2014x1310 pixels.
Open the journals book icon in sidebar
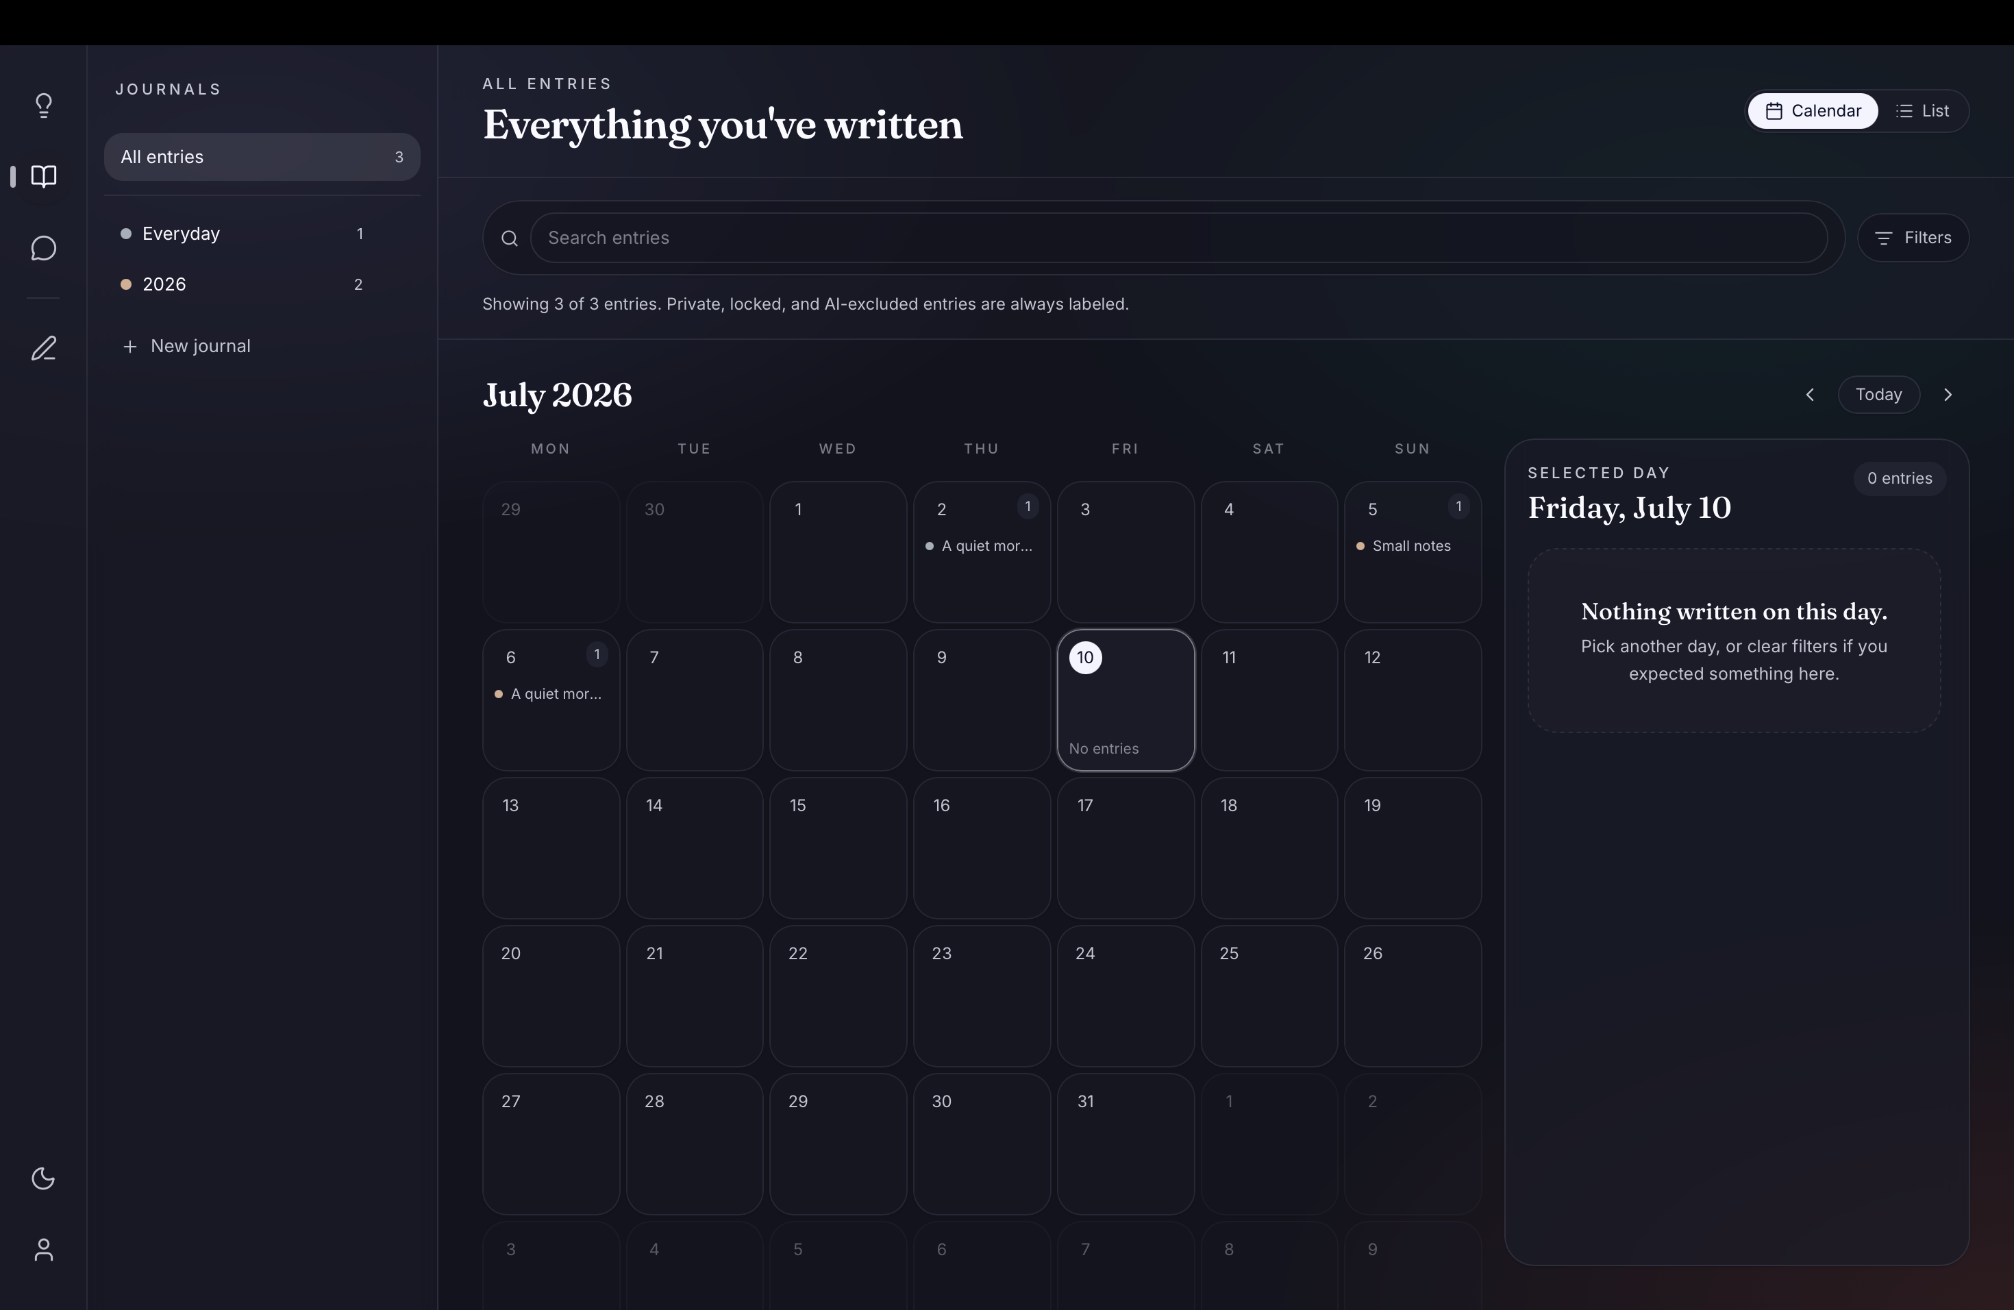pyautogui.click(x=43, y=176)
